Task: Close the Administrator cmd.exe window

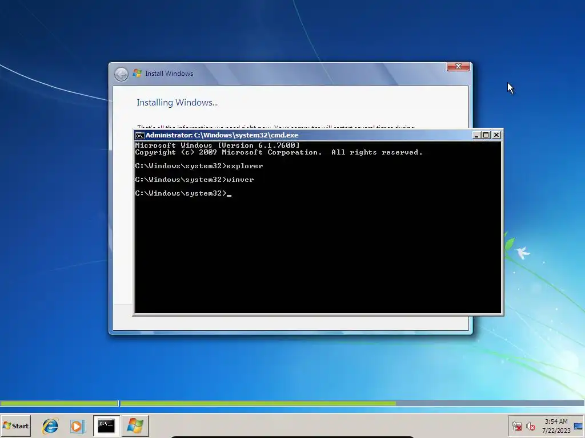Action: (496, 135)
